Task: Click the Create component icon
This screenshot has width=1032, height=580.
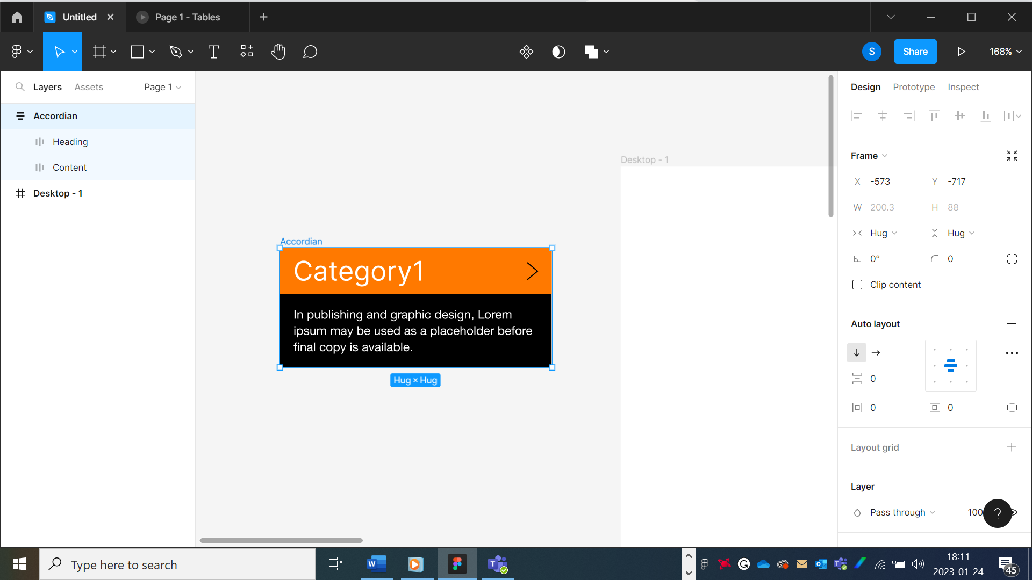Action: point(526,52)
